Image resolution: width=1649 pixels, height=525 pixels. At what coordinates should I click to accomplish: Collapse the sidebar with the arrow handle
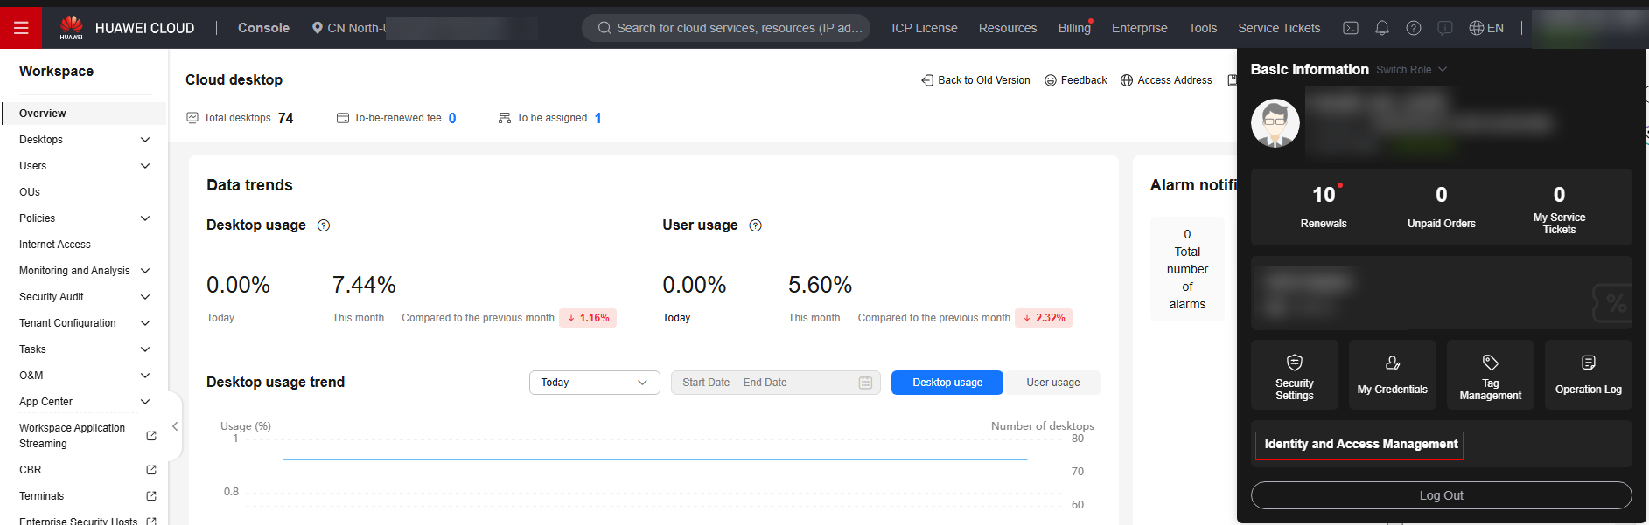(175, 426)
